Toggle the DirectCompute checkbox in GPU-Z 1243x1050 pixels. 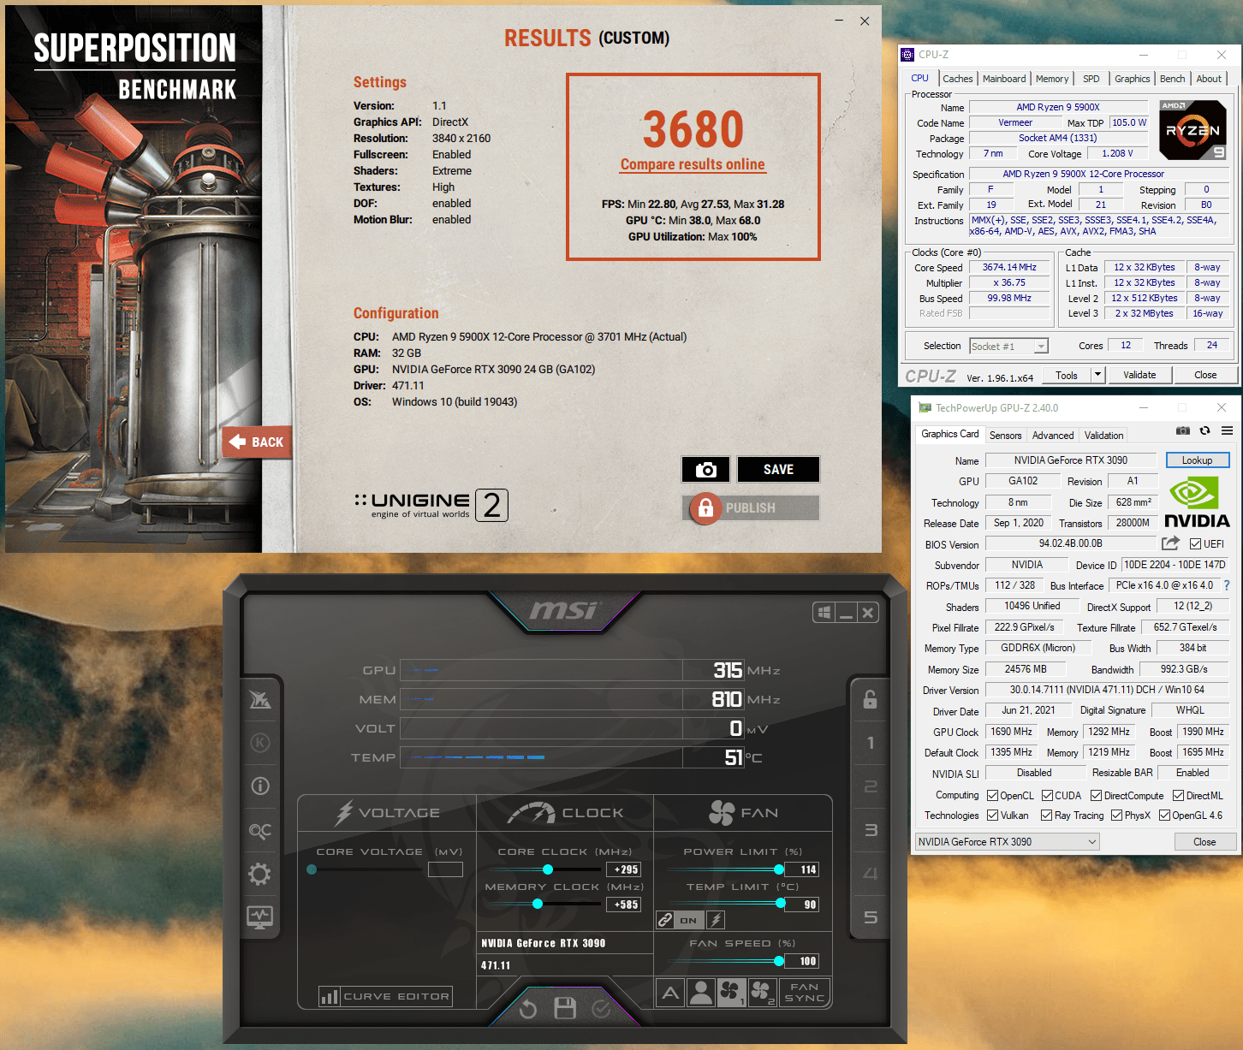1096,795
